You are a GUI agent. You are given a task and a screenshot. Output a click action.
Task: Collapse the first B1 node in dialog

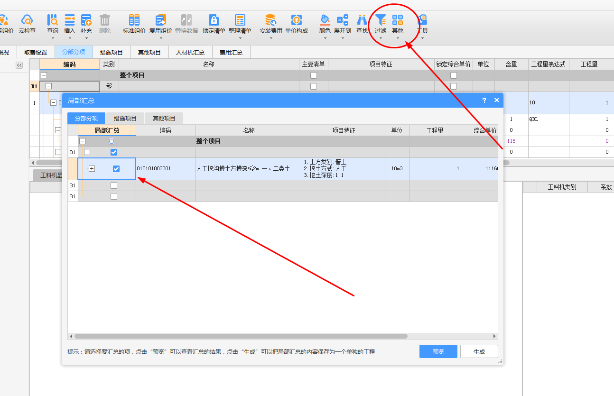pyautogui.click(x=87, y=152)
